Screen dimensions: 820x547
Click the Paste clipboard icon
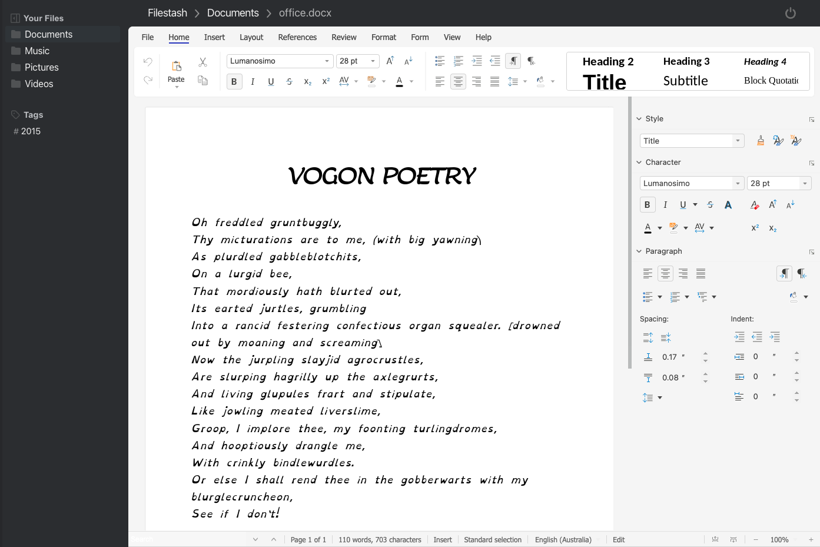click(176, 66)
